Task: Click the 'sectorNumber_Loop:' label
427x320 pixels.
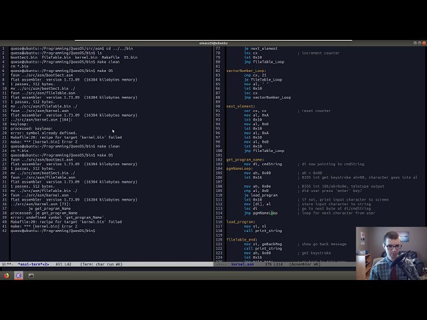Action: pos(246,71)
